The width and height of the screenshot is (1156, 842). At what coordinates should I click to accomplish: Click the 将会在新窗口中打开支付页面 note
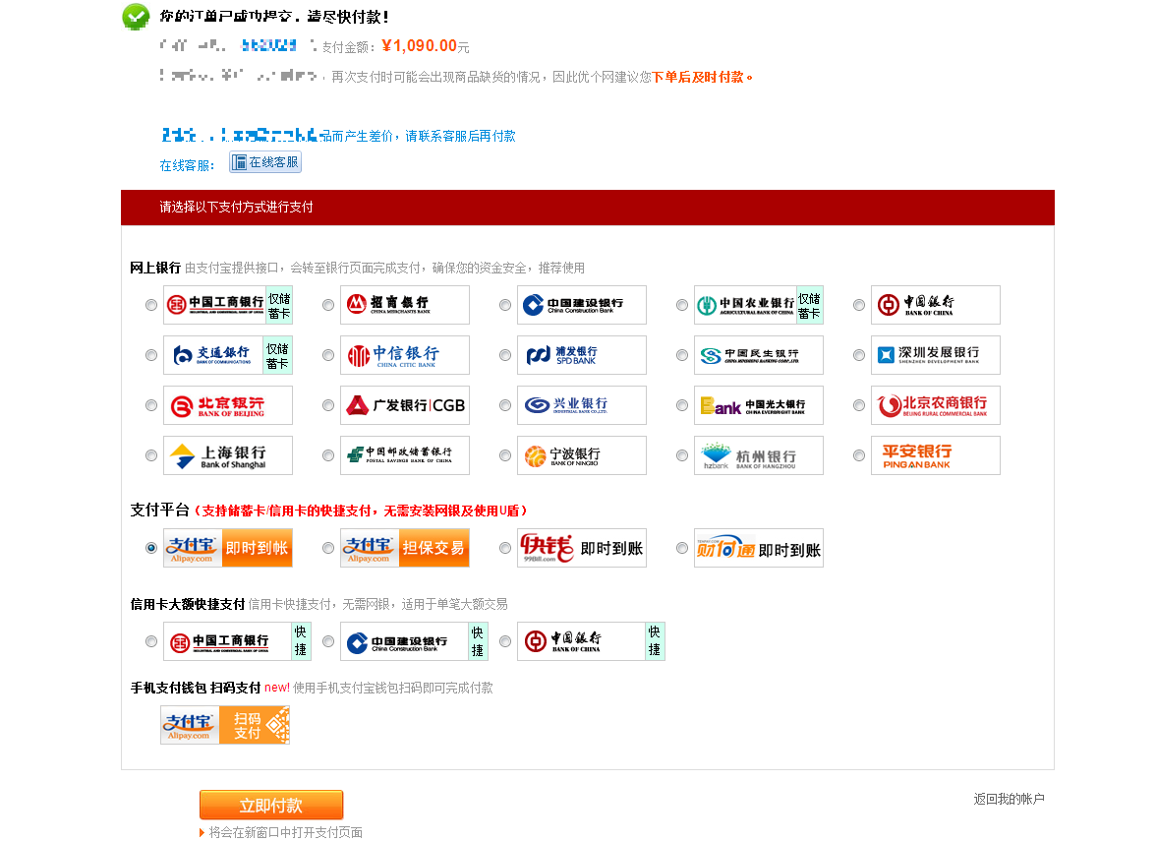[x=285, y=832]
